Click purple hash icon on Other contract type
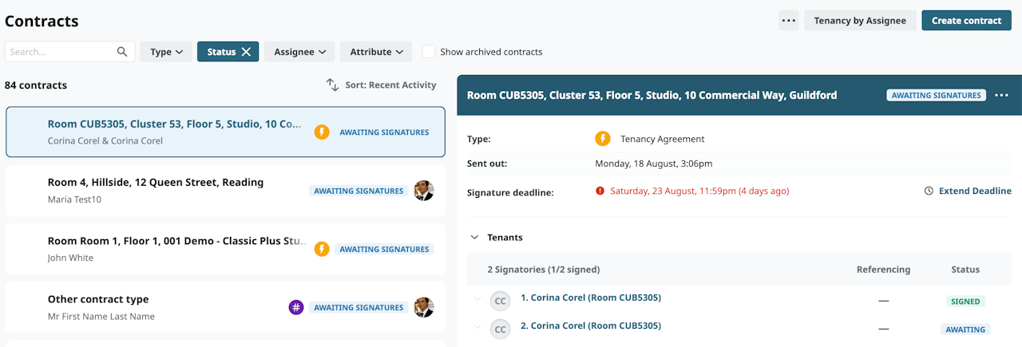The image size is (1022, 347). 296,307
